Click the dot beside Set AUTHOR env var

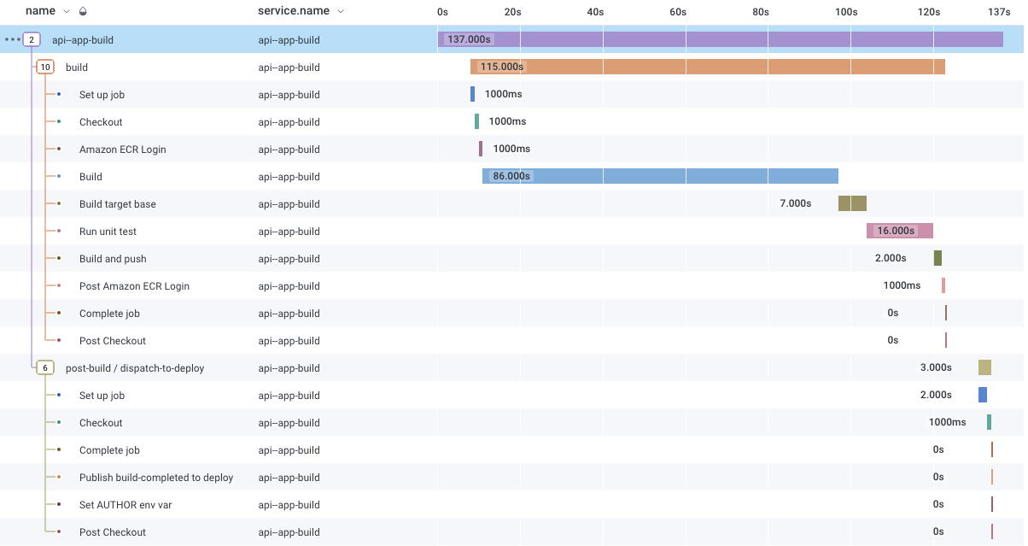pyautogui.click(x=59, y=505)
